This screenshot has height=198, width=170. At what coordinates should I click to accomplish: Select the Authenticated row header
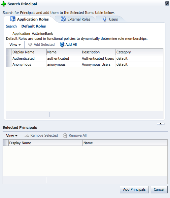pyautogui.click(x=9, y=58)
